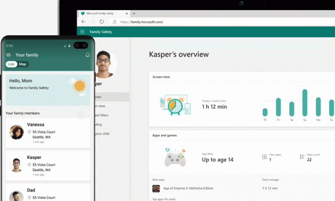The width and height of the screenshot is (335, 201).
Task: Switch to List view on phone
Action: (11, 64)
